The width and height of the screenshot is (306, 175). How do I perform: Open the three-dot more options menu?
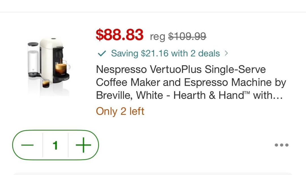[281, 145]
